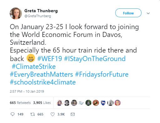This screenshot has height=123, width=160.
Task: Click the bearded man with glasses avatar
Action: (110, 103)
